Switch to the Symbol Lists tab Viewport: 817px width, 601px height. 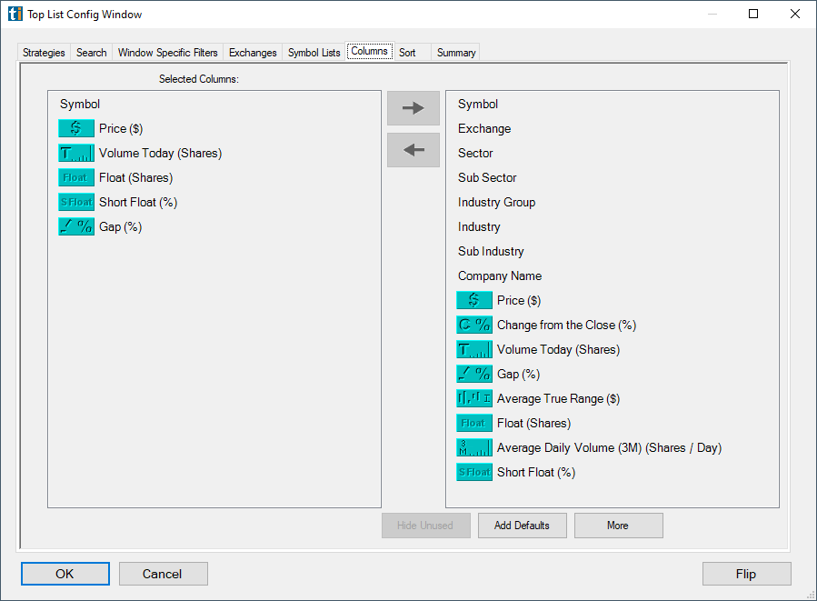pyautogui.click(x=313, y=52)
